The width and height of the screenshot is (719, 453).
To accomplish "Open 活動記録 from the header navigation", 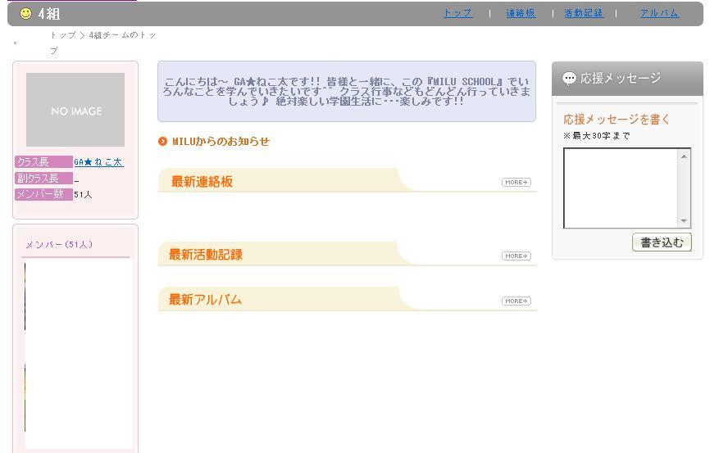I will [x=583, y=13].
